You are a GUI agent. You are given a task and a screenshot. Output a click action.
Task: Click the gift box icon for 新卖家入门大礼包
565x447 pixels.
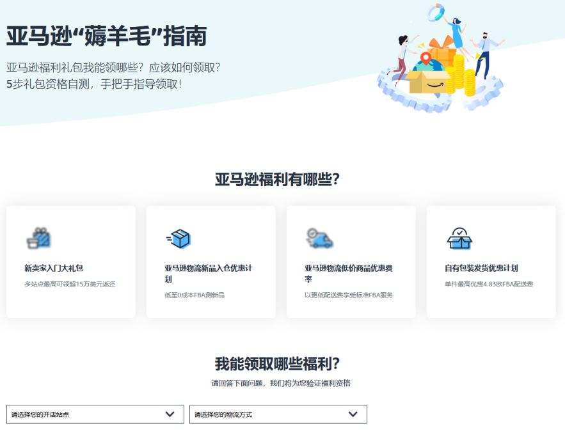tap(39, 238)
